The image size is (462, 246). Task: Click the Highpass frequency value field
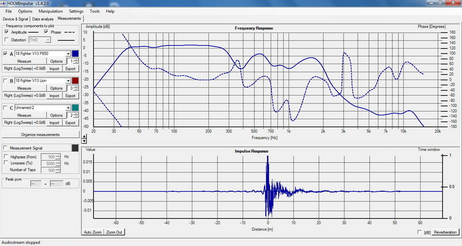click(x=51, y=157)
